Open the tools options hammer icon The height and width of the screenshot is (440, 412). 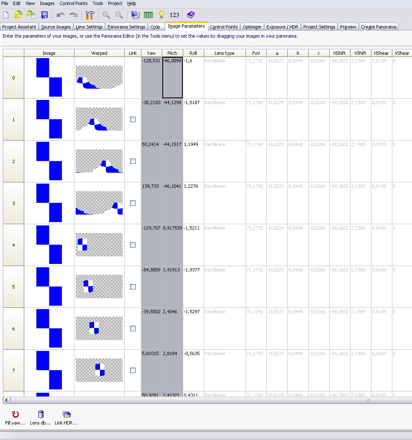[90, 15]
